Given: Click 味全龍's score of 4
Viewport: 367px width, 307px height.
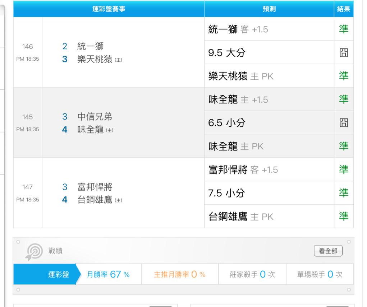Looking at the screenshot, I should tap(65, 130).
